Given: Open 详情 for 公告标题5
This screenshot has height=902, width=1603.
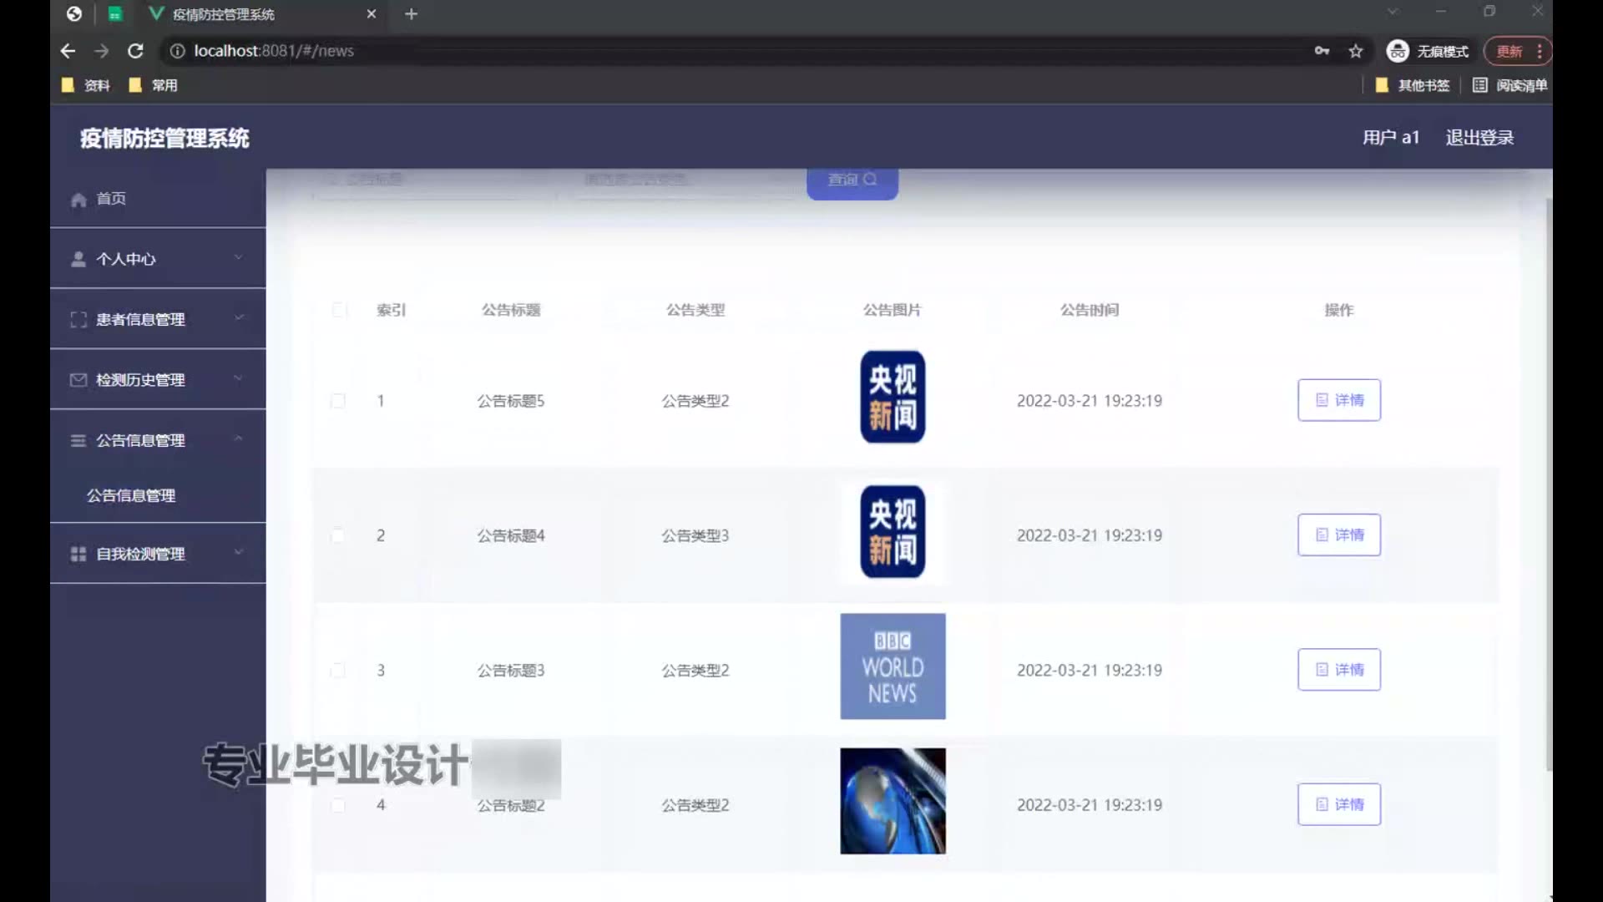Looking at the screenshot, I should tap(1339, 400).
